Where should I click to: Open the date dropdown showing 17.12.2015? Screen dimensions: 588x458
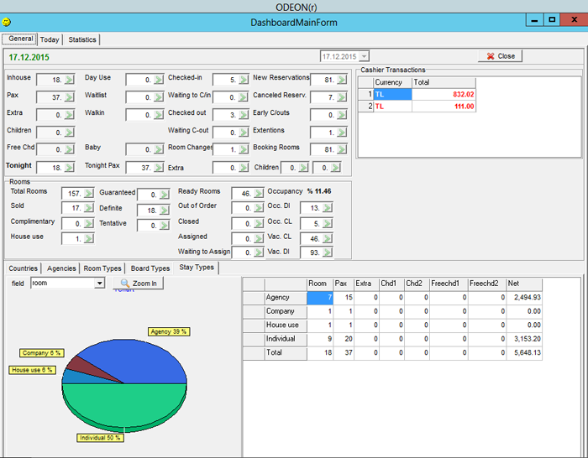(x=364, y=56)
